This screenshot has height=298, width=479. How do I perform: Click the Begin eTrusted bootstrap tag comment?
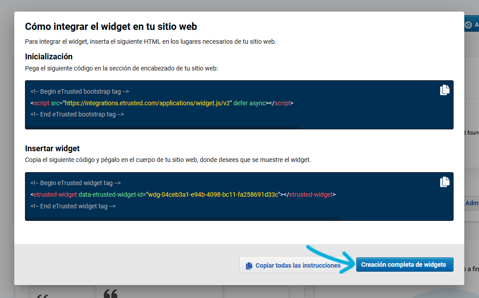(x=80, y=91)
